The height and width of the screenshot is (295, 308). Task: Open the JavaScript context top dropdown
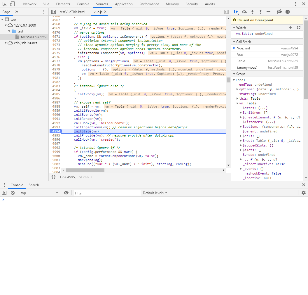pos(39,193)
